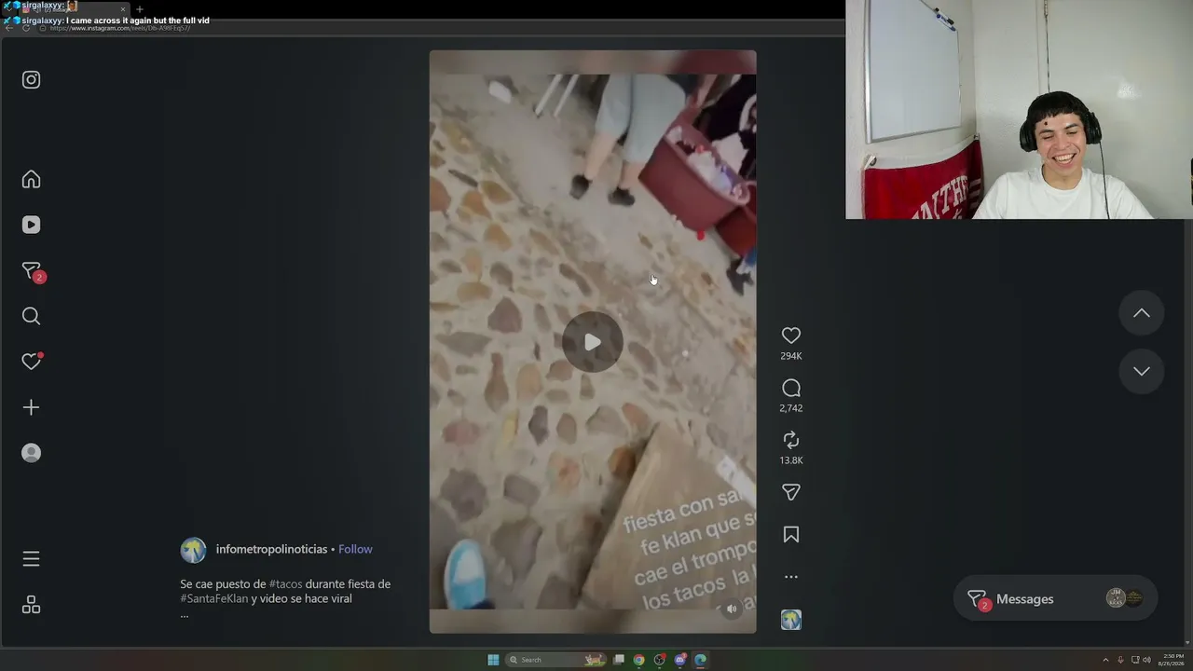Screen dimensions: 1193x671
Task: Open the taskbar clock and date
Action: click(x=1172, y=660)
